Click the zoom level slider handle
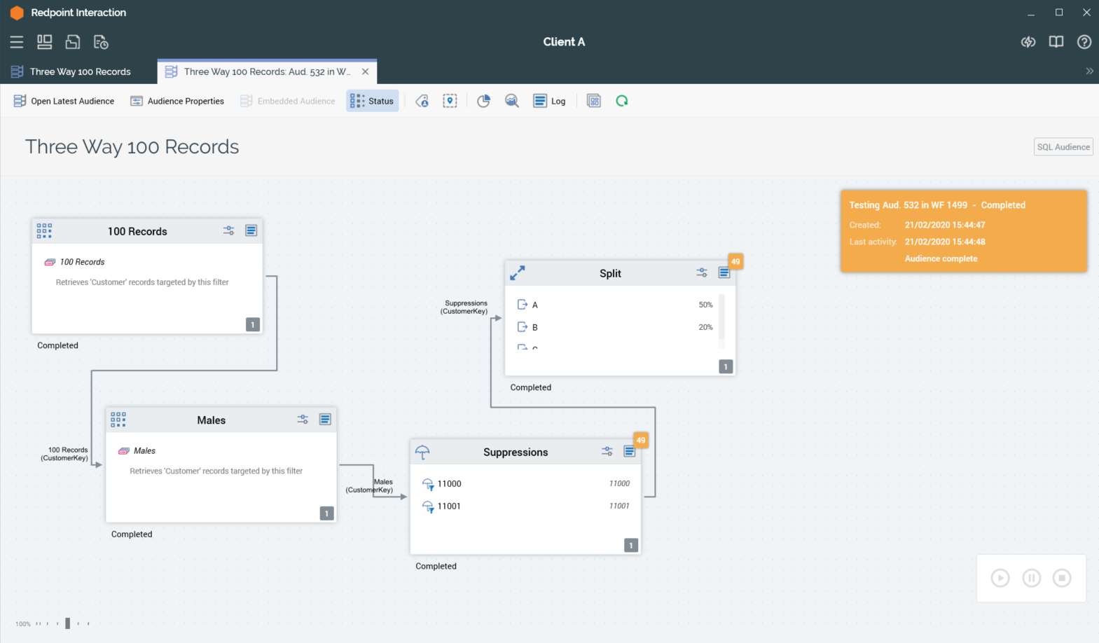This screenshot has width=1099, height=643. click(x=67, y=623)
